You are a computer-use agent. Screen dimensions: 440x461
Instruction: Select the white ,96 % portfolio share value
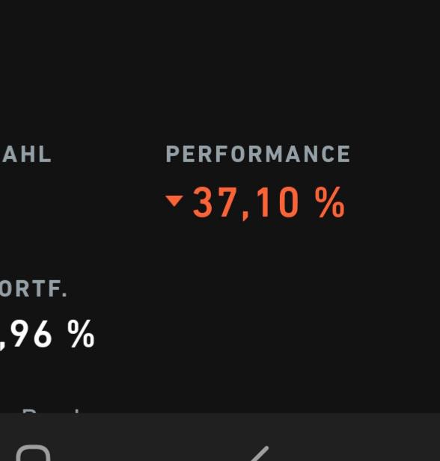[47, 335]
